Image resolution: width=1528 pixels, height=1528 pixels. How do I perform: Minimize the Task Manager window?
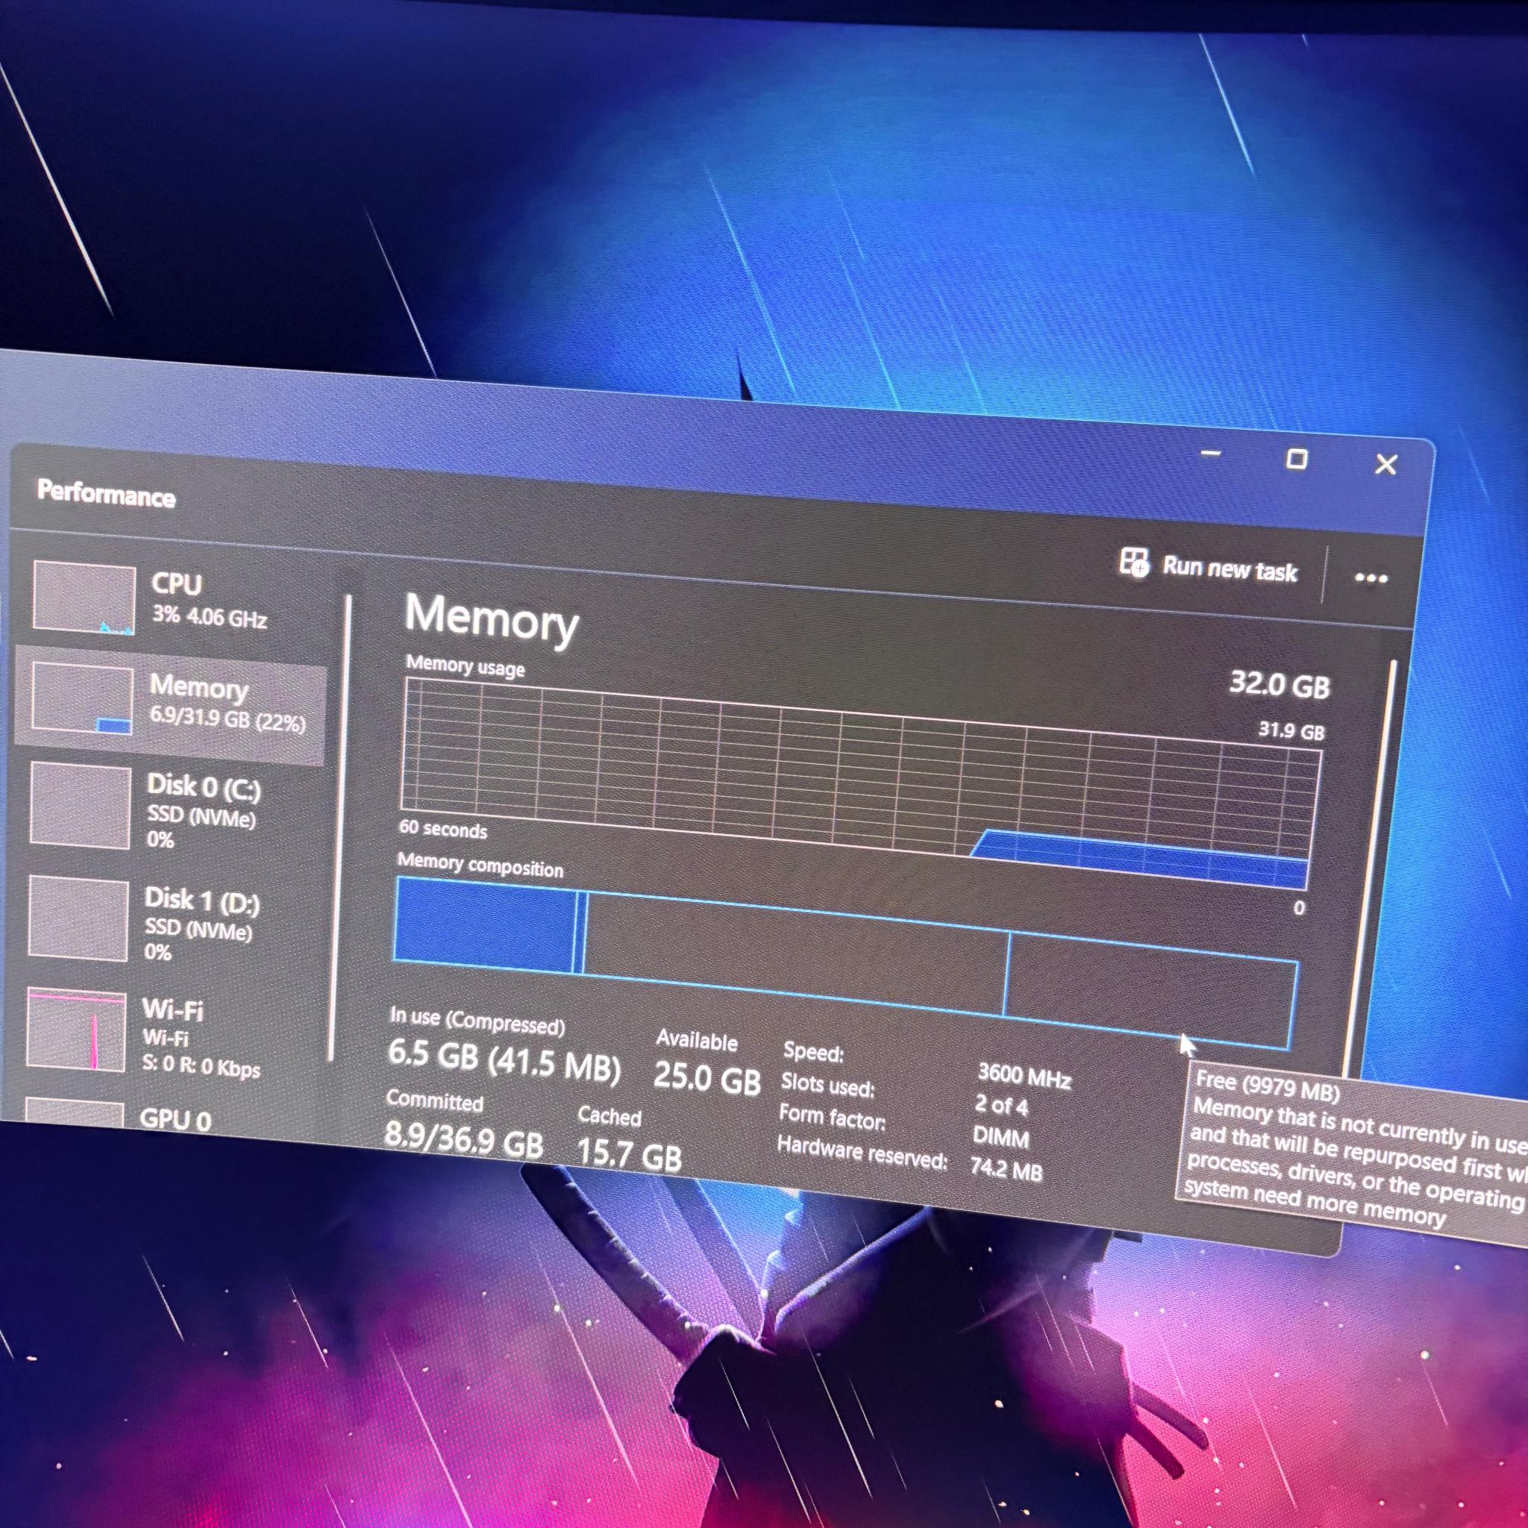(1211, 454)
